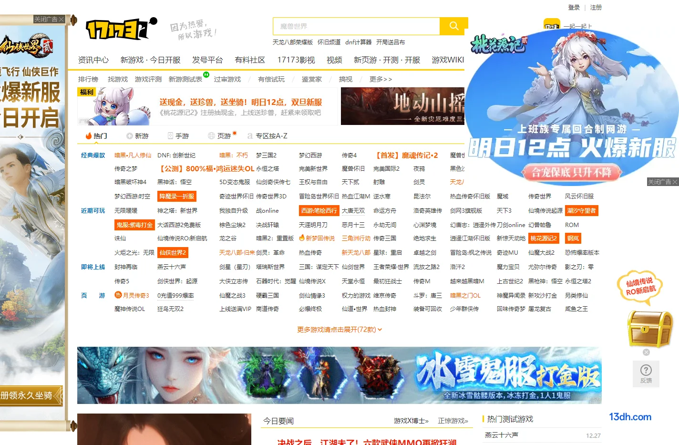Select the 热门 games tab
Image resolution: width=679 pixels, height=445 pixels.
click(x=96, y=136)
